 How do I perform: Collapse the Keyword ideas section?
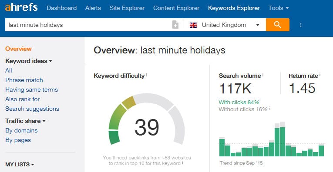coord(29,61)
